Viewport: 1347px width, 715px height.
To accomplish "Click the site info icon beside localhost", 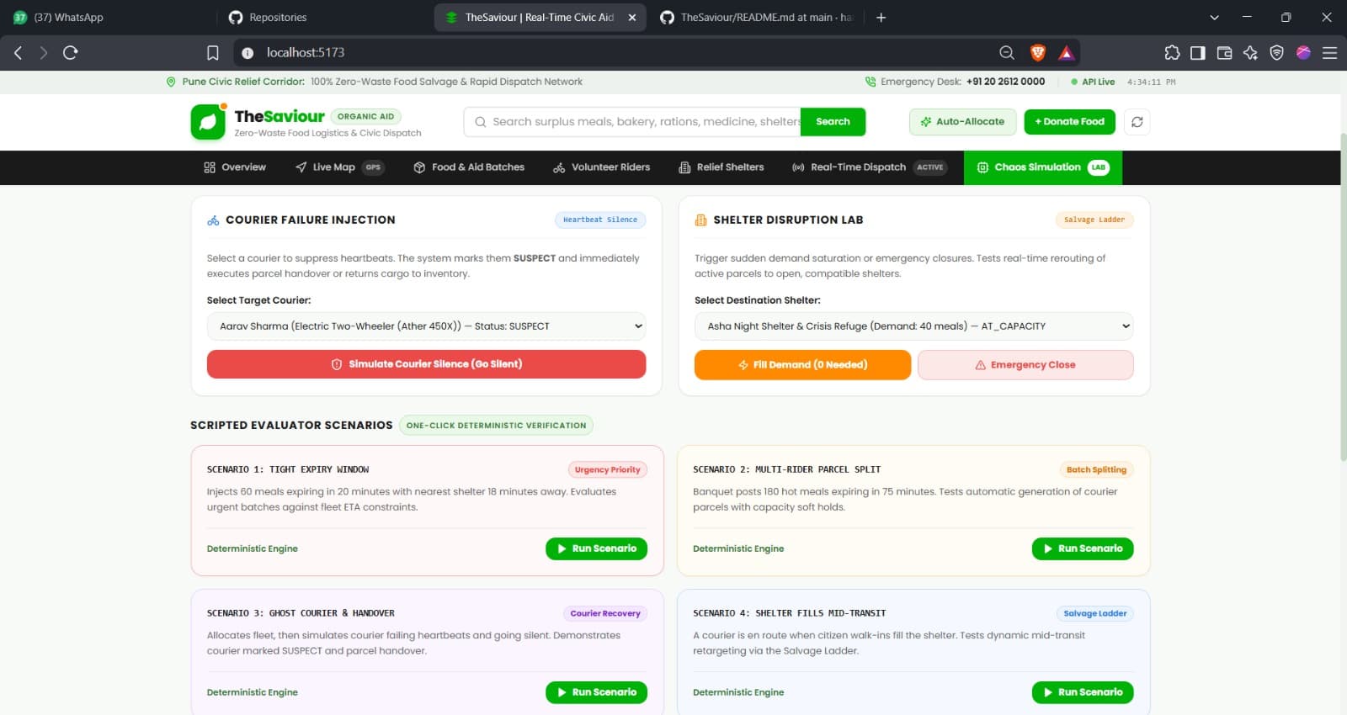I will [248, 52].
